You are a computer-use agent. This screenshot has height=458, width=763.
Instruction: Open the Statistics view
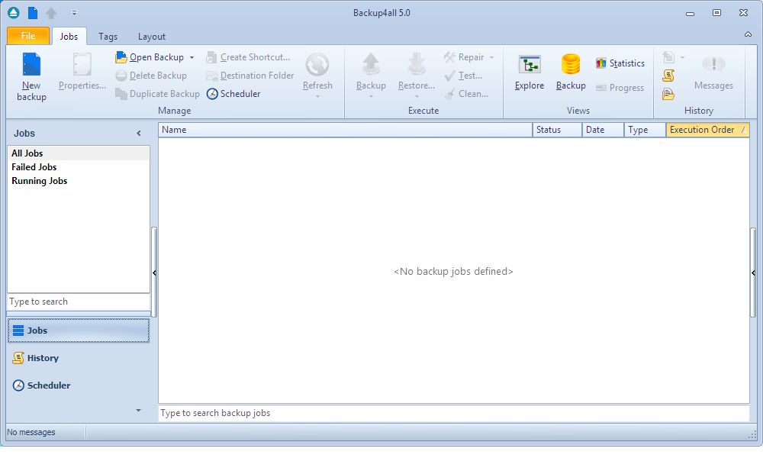point(620,63)
